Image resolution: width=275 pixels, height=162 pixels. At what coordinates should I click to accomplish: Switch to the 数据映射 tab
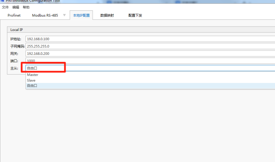[x=107, y=15]
